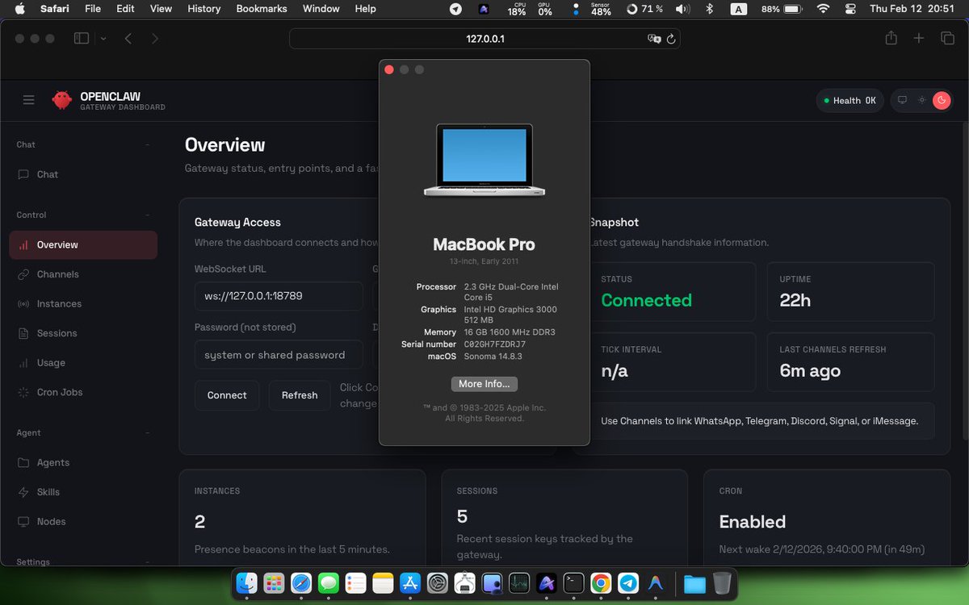Open the Bookmarks menu
The height and width of the screenshot is (605, 969).
(x=262, y=9)
